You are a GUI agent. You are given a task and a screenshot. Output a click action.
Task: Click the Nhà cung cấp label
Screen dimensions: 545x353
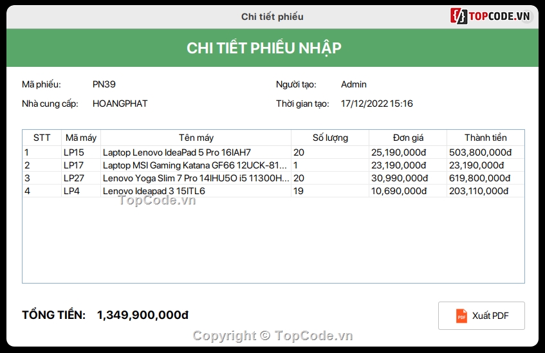(x=50, y=104)
